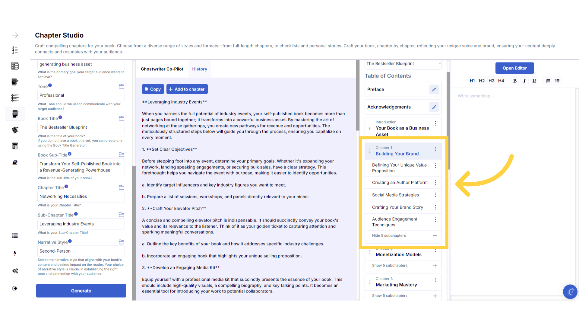
Task: Insert numbered list via ordered list icon
Action: pyautogui.click(x=548, y=81)
